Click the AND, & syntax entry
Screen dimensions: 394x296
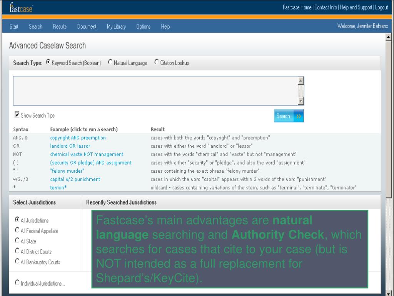click(20, 138)
